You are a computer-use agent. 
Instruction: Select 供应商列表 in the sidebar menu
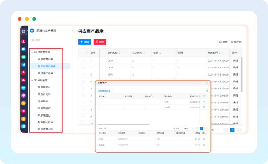(x=46, y=59)
